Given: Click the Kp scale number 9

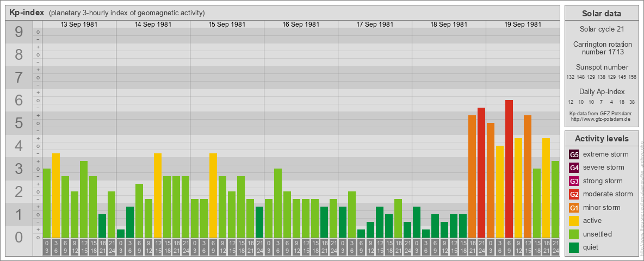Looking at the screenshot, I should pyautogui.click(x=19, y=32).
